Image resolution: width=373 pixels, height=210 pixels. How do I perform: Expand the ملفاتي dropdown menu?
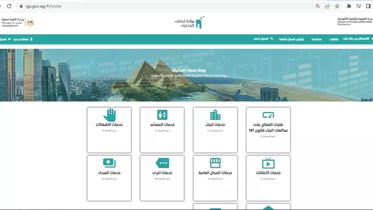[333, 39]
